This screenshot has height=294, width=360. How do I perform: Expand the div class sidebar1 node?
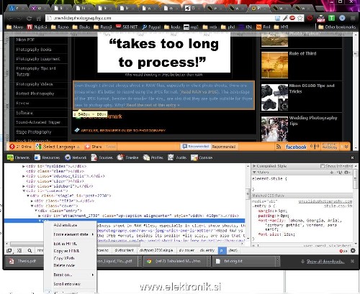click(24, 186)
